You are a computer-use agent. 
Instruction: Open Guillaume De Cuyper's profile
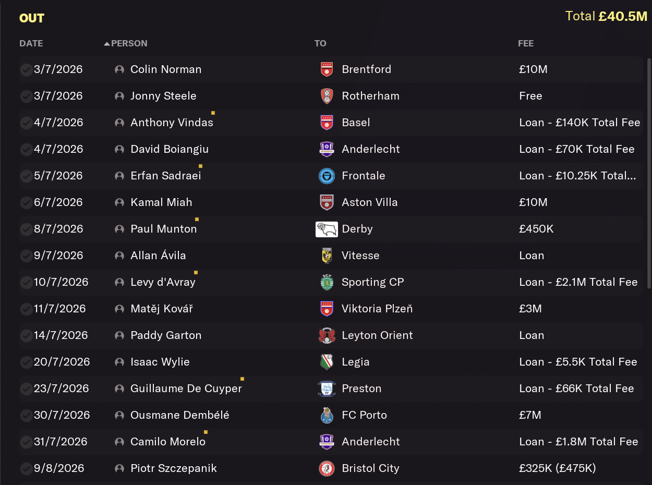click(186, 389)
